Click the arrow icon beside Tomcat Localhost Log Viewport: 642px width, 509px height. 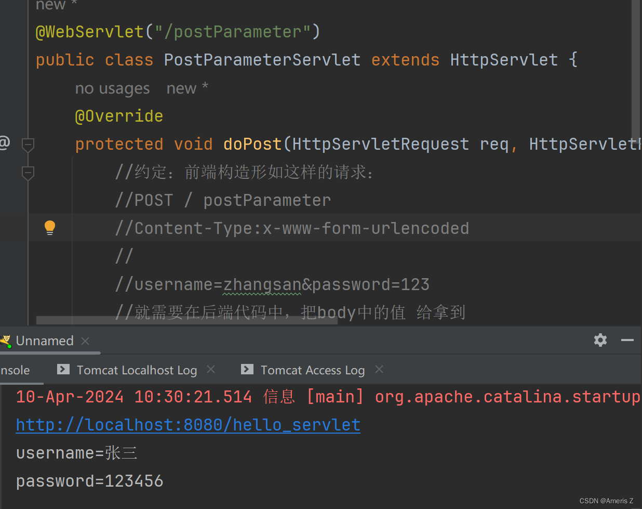click(x=63, y=370)
